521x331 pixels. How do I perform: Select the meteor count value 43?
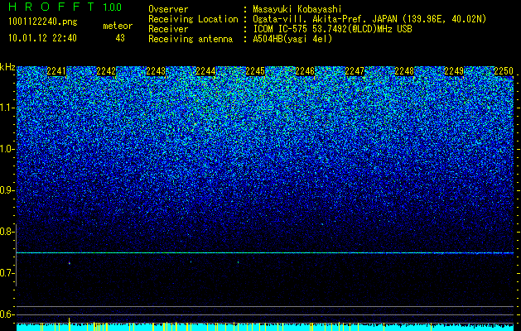[x=120, y=38]
